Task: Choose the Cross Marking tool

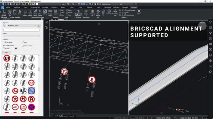Action: [30, 13]
